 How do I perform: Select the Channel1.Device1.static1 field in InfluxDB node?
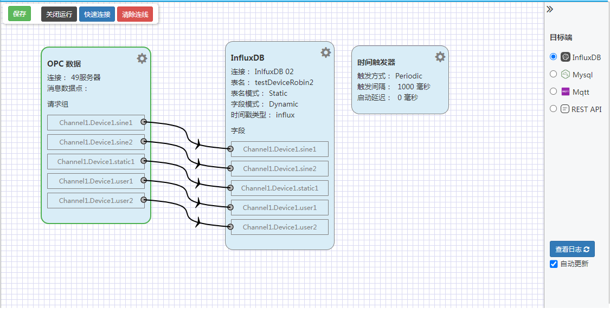[280, 188]
